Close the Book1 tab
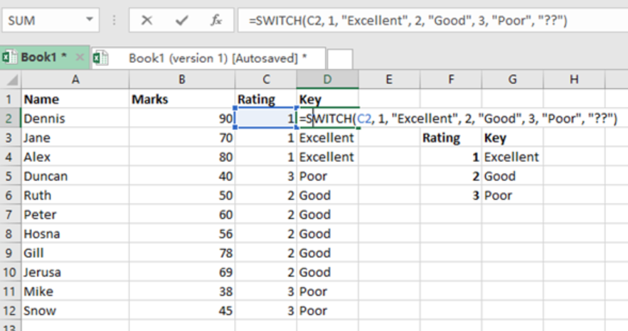The width and height of the screenshot is (628, 331). tap(80, 58)
